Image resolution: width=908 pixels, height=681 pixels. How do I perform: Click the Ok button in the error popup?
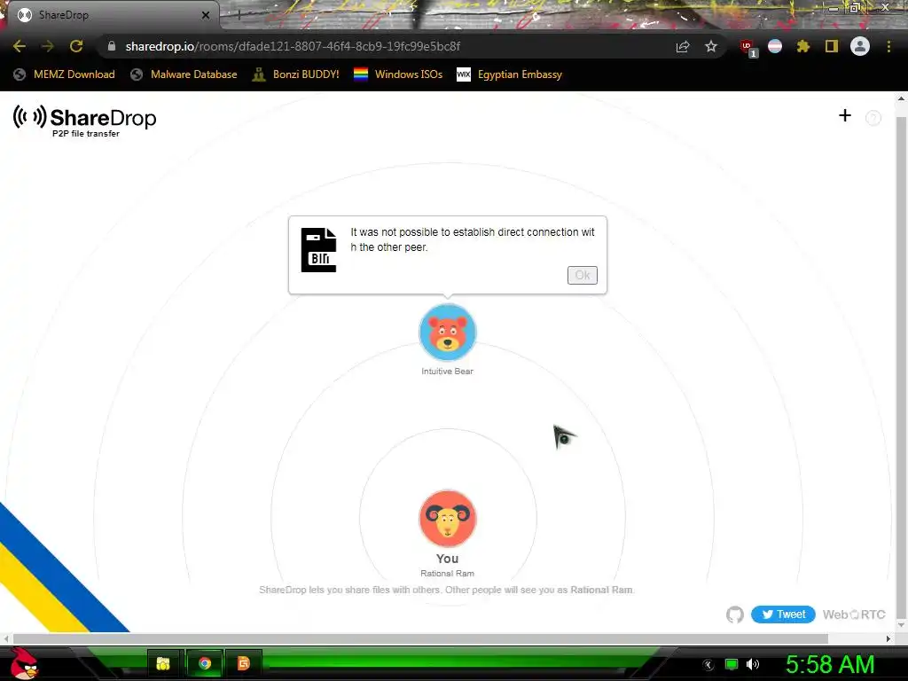click(x=582, y=275)
